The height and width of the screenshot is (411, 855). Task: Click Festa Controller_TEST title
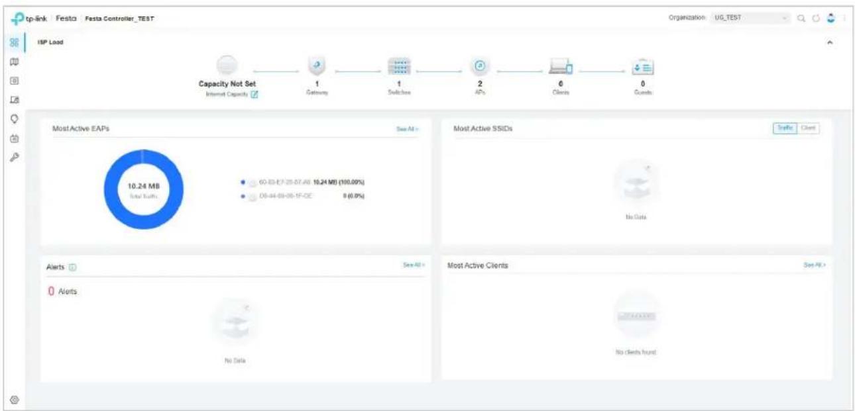pyautogui.click(x=119, y=18)
